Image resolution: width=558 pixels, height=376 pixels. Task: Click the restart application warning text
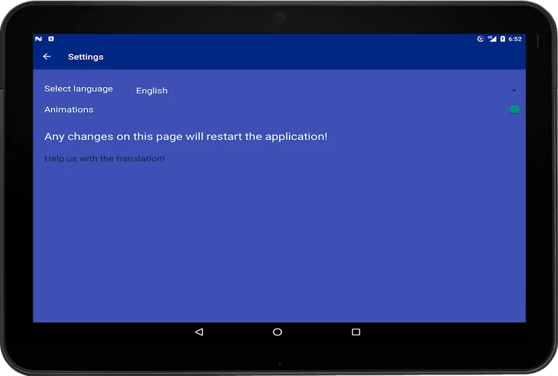point(186,136)
